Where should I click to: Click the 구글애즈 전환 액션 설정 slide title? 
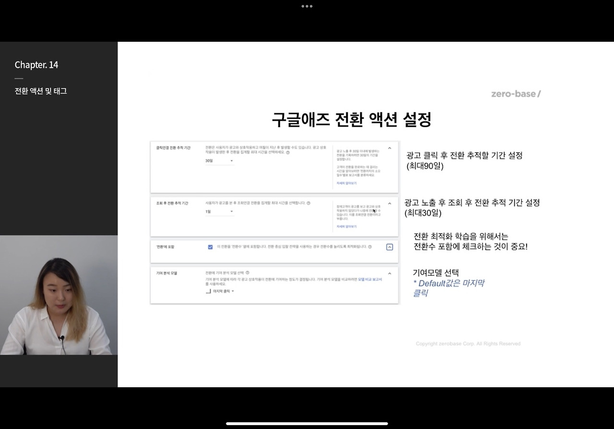point(351,119)
